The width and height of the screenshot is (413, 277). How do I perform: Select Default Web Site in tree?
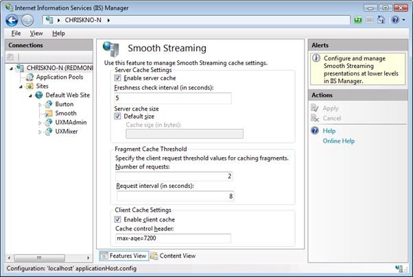click(x=68, y=95)
